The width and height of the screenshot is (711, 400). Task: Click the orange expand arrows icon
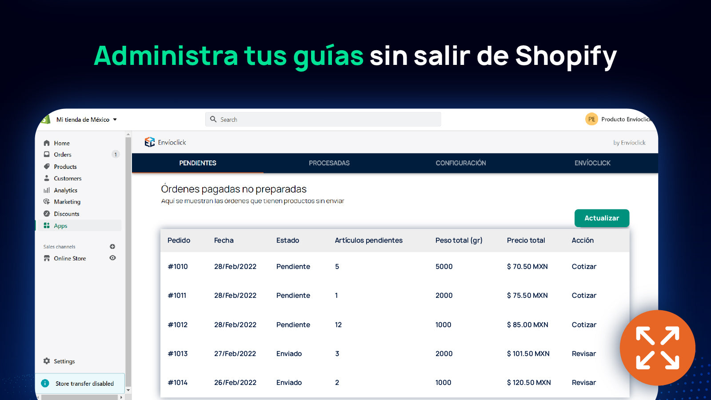pyautogui.click(x=658, y=348)
